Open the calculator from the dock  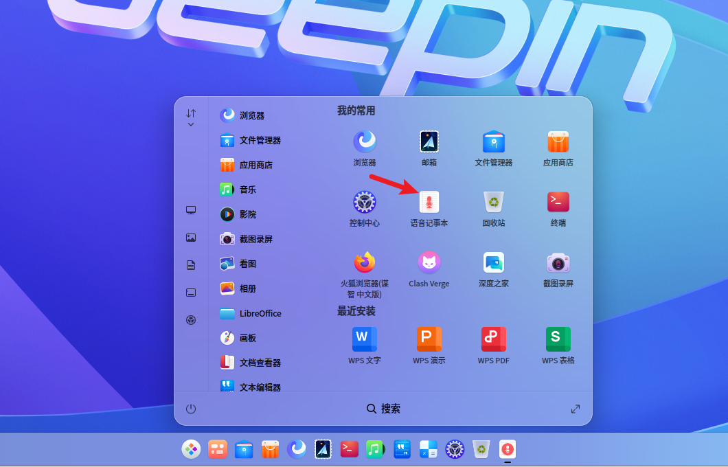[x=429, y=449]
